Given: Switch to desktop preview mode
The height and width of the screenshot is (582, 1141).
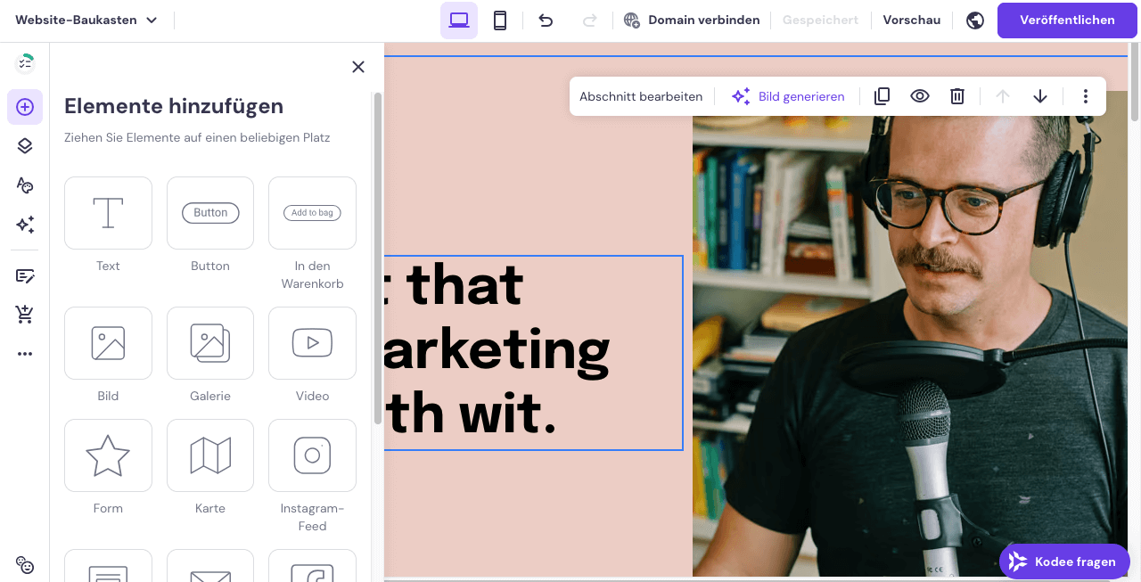Looking at the screenshot, I should 459,20.
